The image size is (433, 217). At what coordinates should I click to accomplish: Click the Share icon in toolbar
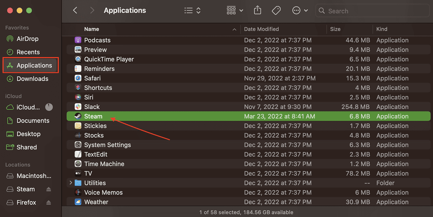[257, 10]
